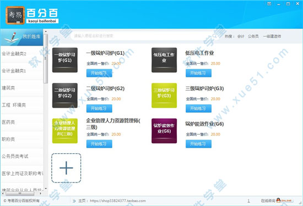Viewport: 303px width, 206px height.
Task: Open the 一级锅炉司炉(G1) course tile
Action: pyautogui.click(x=65, y=60)
